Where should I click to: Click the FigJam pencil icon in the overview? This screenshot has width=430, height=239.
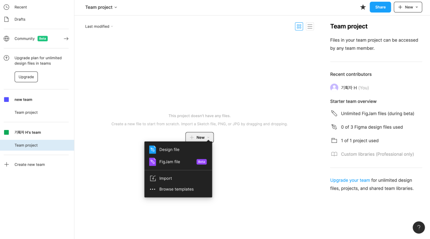click(x=334, y=113)
